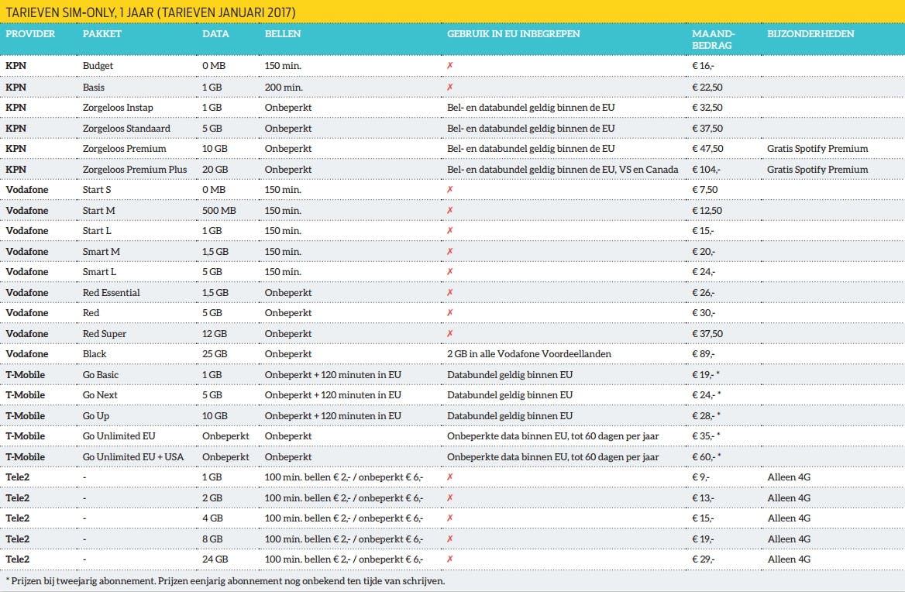This screenshot has height=592, width=905.
Task: Click the BIJZONDERHEDEN column header
Action: [810, 33]
